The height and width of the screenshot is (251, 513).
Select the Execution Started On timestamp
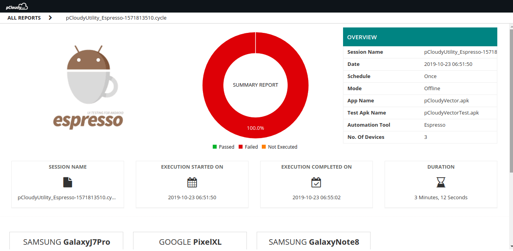coord(192,198)
